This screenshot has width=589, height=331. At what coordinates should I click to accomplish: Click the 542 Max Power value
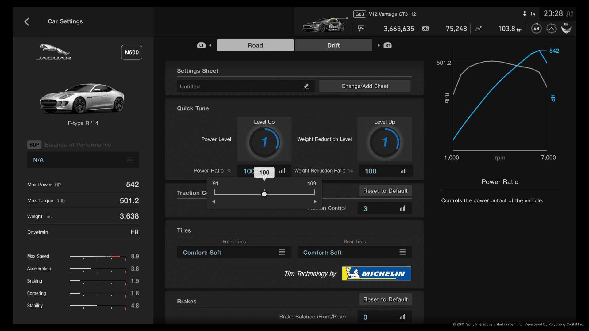pyautogui.click(x=133, y=185)
